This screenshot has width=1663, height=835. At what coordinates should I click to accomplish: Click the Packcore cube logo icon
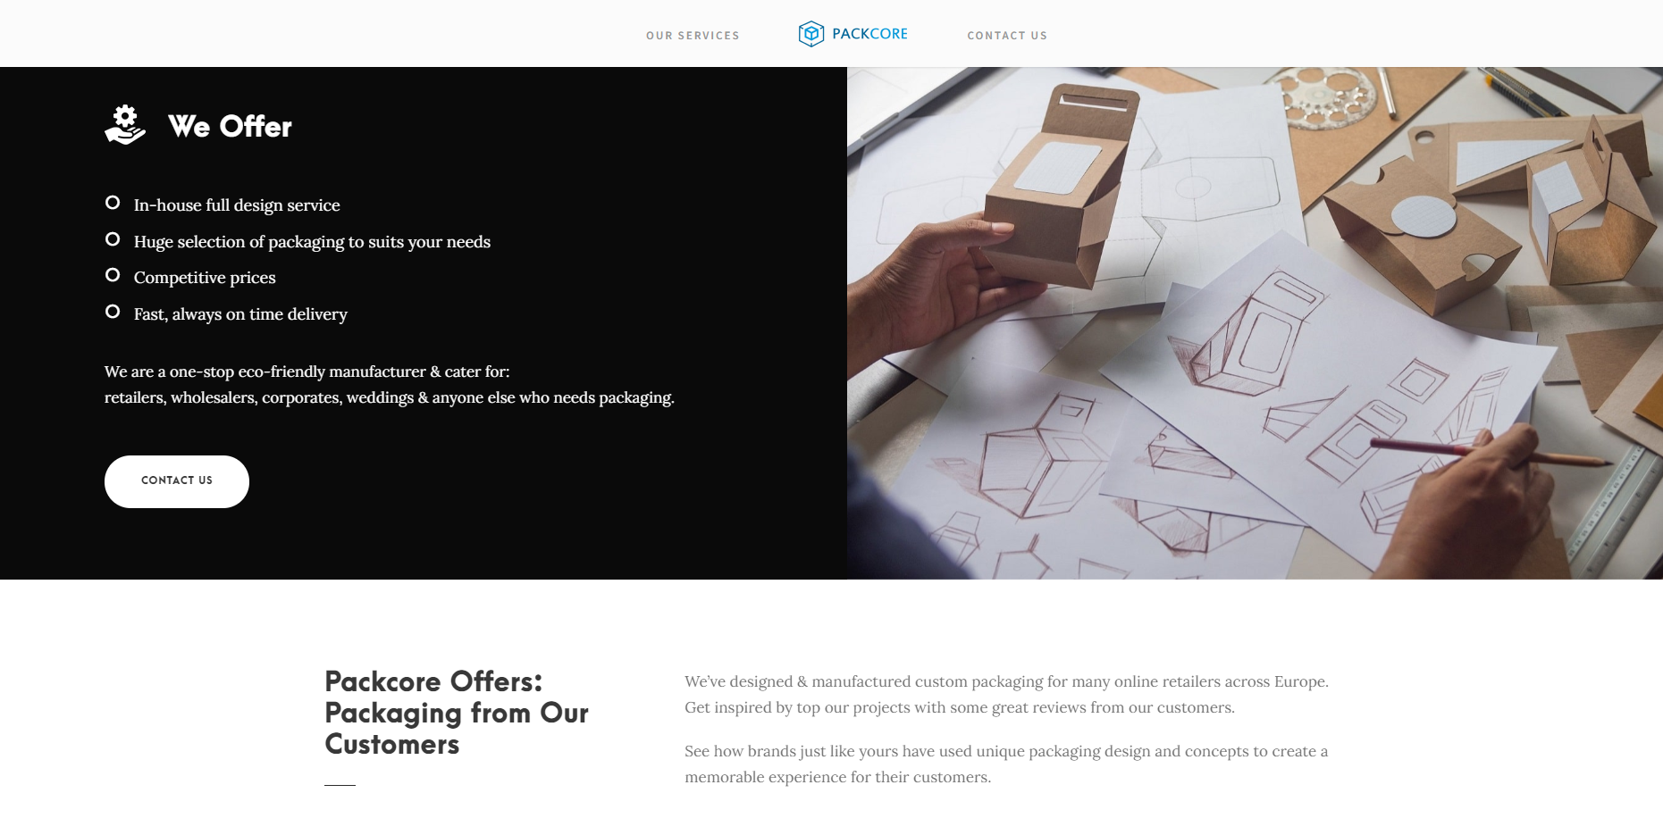[811, 34]
